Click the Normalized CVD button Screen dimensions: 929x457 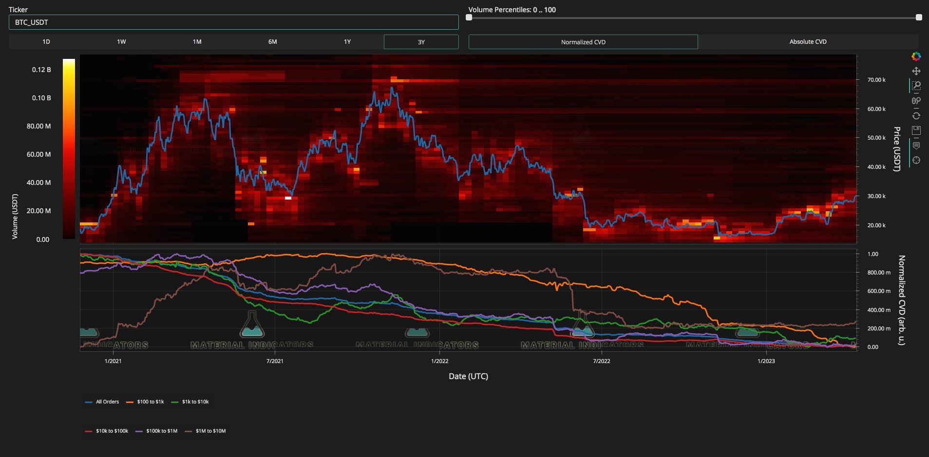[x=583, y=42]
